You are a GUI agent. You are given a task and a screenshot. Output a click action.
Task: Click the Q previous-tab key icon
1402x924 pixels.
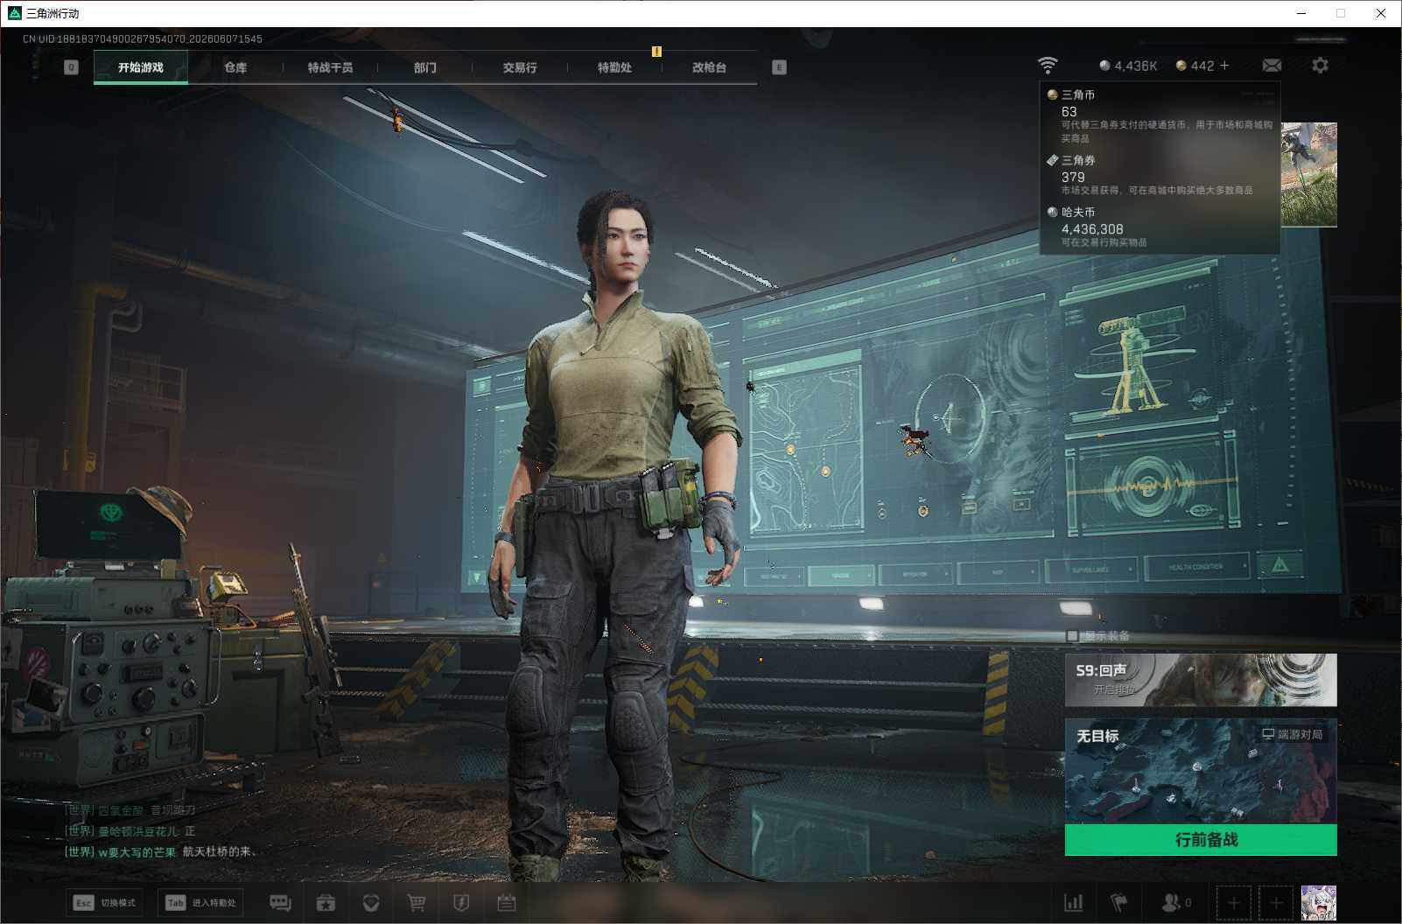pos(72,67)
